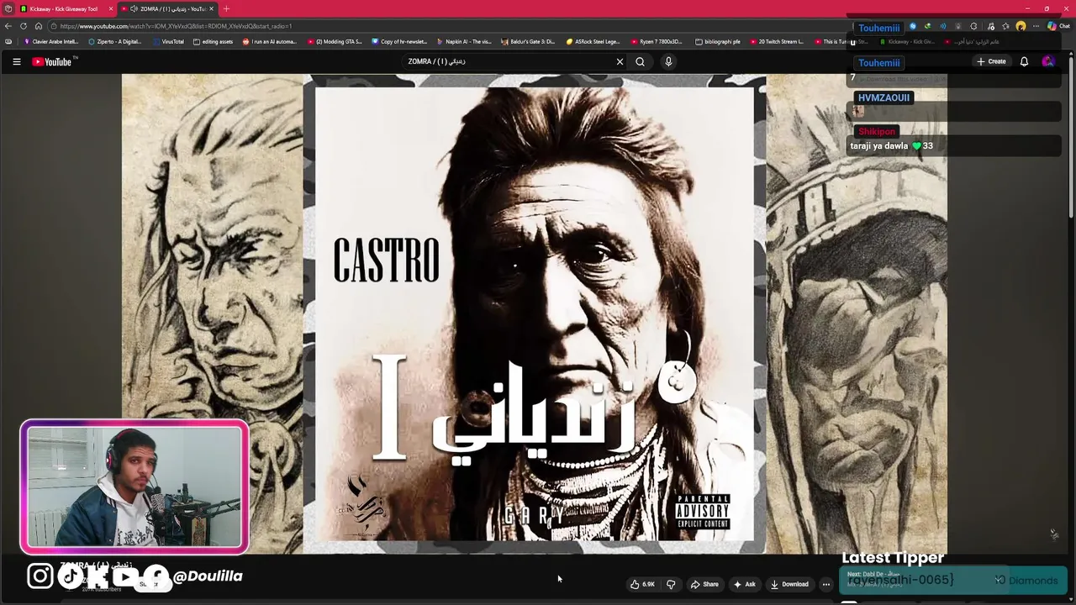Click the Ask button below the video

(745, 584)
